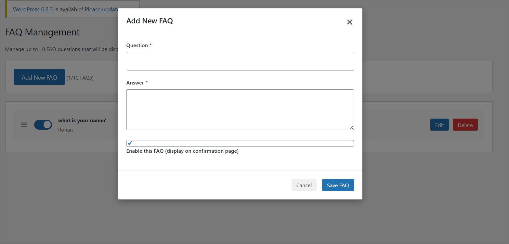Click the "FAQ Management" page heading
Viewport: 509px width, 244px height.
(x=42, y=32)
